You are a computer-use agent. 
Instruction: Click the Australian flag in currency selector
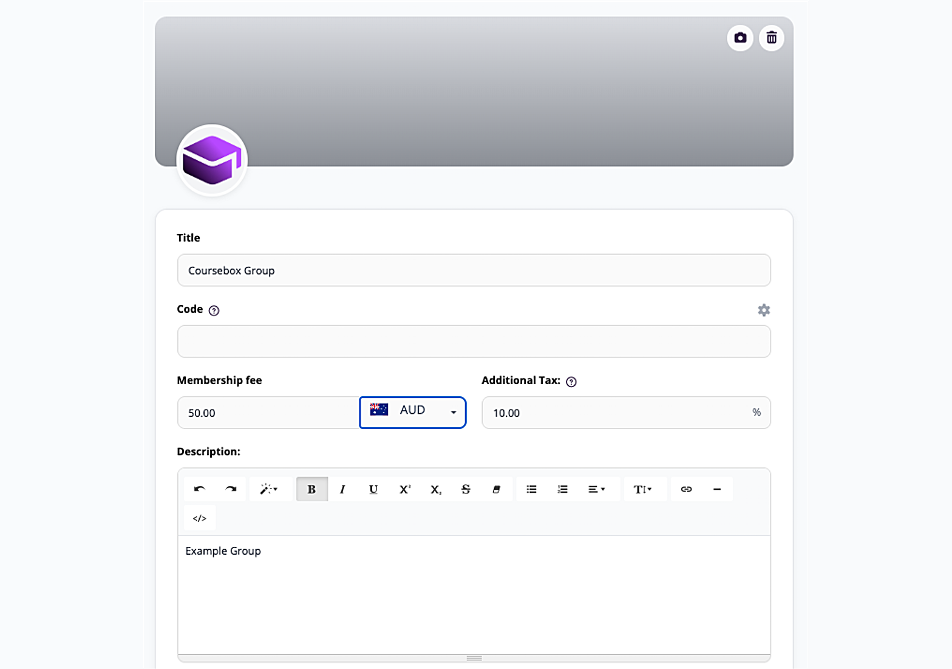click(x=379, y=410)
